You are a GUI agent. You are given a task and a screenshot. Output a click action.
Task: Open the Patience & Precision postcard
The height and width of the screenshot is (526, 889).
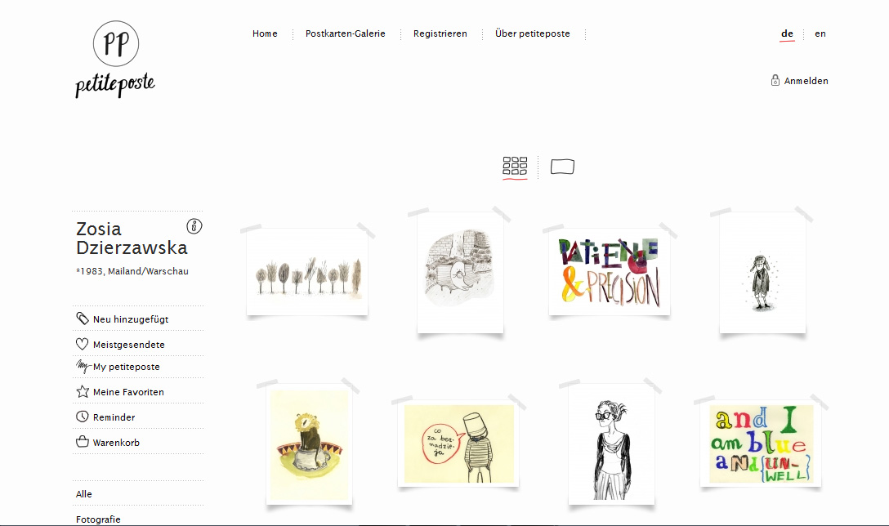610,272
